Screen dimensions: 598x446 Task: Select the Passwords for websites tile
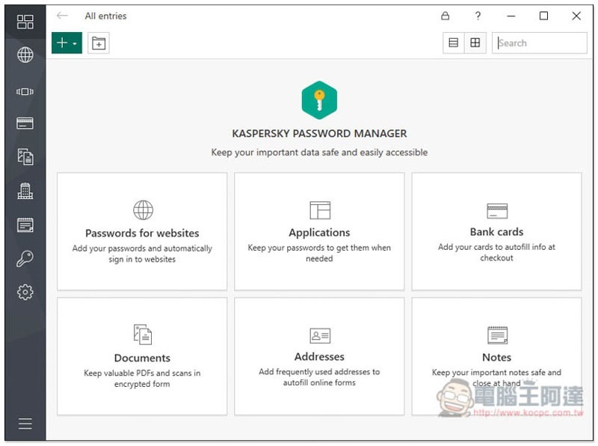tap(142, 231)
